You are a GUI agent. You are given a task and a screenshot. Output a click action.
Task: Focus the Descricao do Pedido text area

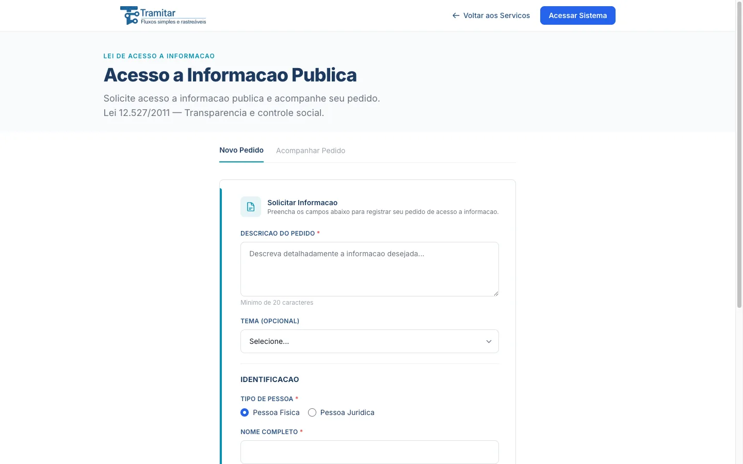tap(369, 269)
